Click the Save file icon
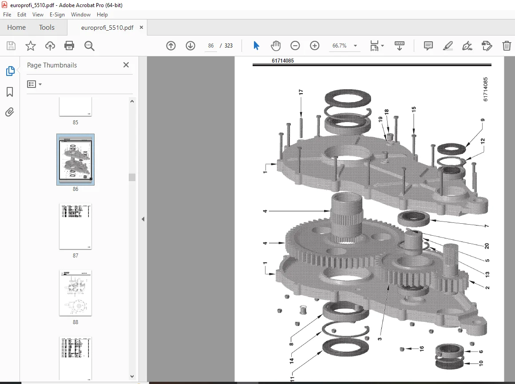 [x=11, y=46]
